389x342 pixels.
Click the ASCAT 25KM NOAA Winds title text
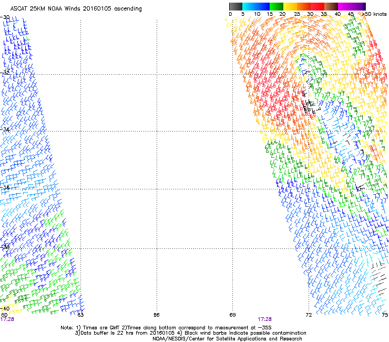coord(76,9)
